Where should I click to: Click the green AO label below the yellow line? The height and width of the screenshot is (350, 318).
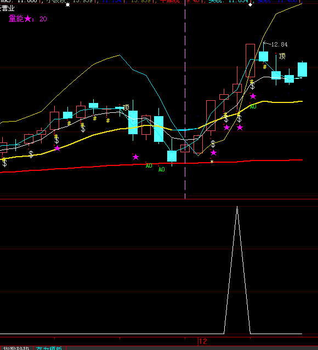pos(253,107)
